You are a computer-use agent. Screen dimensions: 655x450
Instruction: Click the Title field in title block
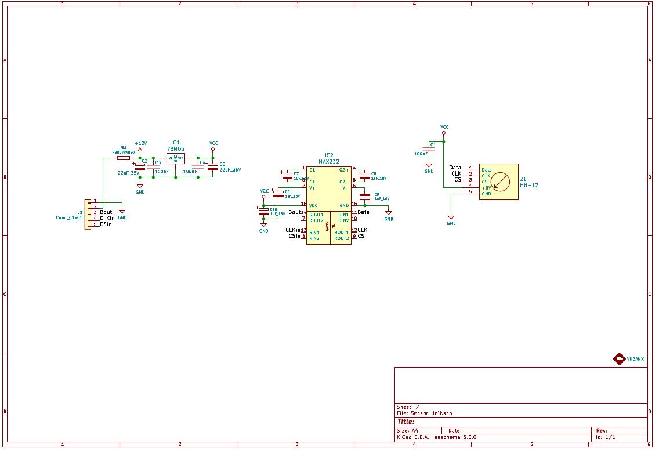pos(406,422)
